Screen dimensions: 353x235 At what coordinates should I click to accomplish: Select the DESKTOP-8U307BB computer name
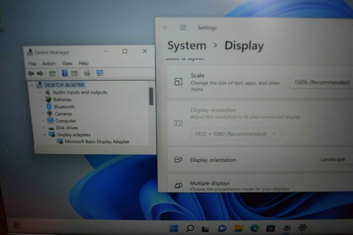point(64,85)
